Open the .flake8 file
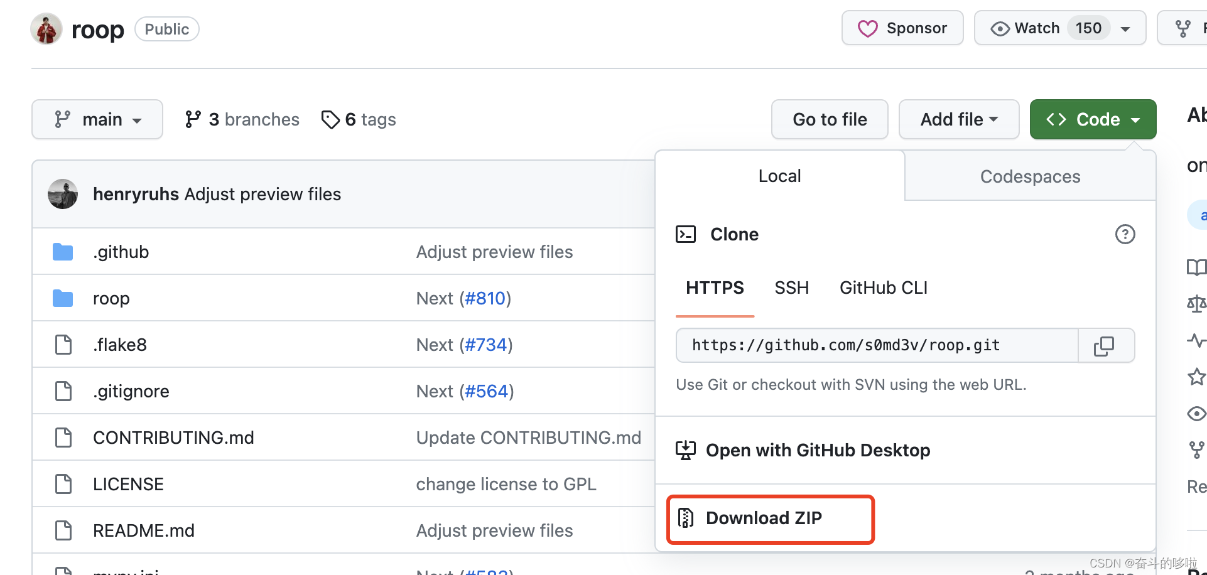Image resolution: width=1207 pixels, height=575 pixels. 120,345
